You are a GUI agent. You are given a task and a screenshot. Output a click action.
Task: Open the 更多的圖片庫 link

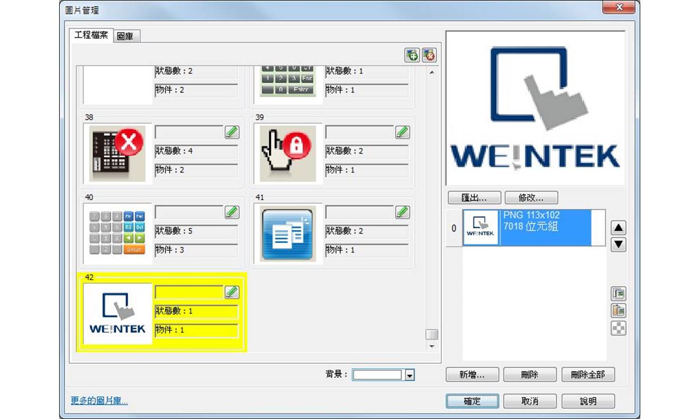tap(99, 401)
